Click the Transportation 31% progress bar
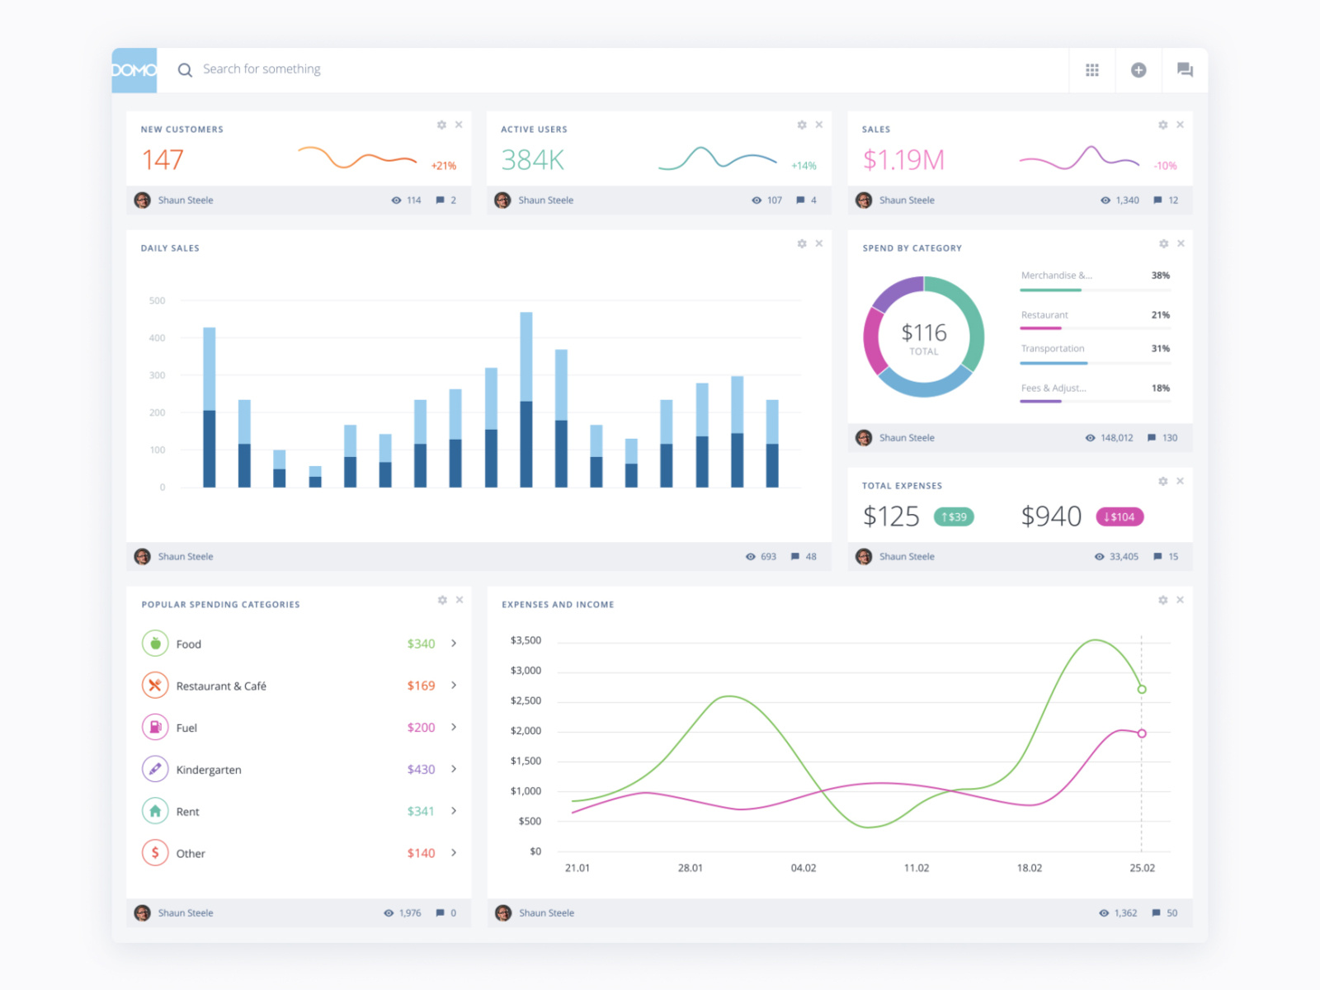Viewport: 1320px width, 990px height. tap(1096, 363)
